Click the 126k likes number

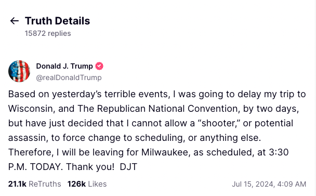[76, 184]
